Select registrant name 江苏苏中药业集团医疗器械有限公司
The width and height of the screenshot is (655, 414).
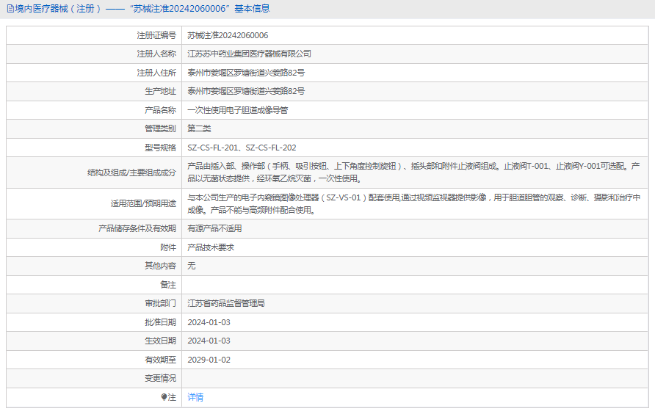point(249,54)
